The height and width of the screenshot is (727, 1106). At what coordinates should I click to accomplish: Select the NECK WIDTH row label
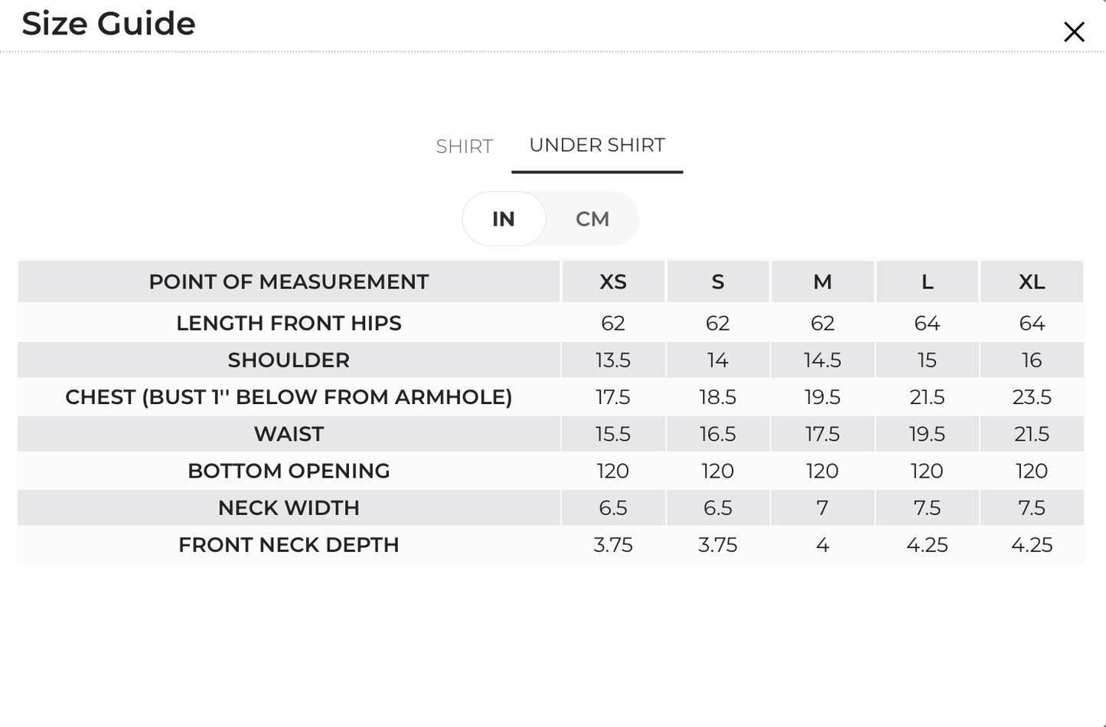tap(289, 507)
